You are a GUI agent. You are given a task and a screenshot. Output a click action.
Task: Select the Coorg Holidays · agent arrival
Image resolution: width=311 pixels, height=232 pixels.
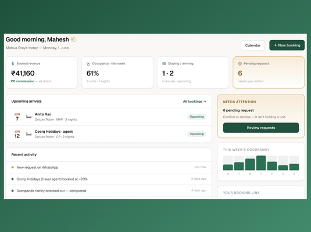pos(53,132)
